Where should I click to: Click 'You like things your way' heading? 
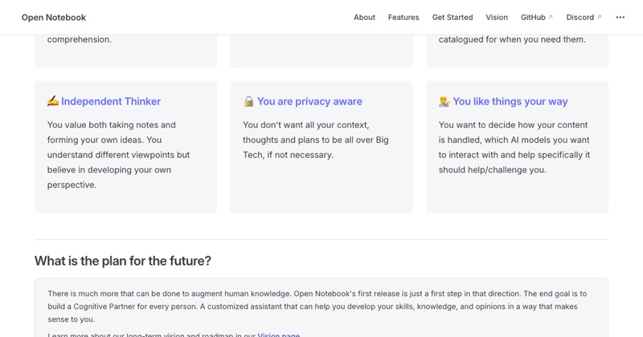coord(510,101)
